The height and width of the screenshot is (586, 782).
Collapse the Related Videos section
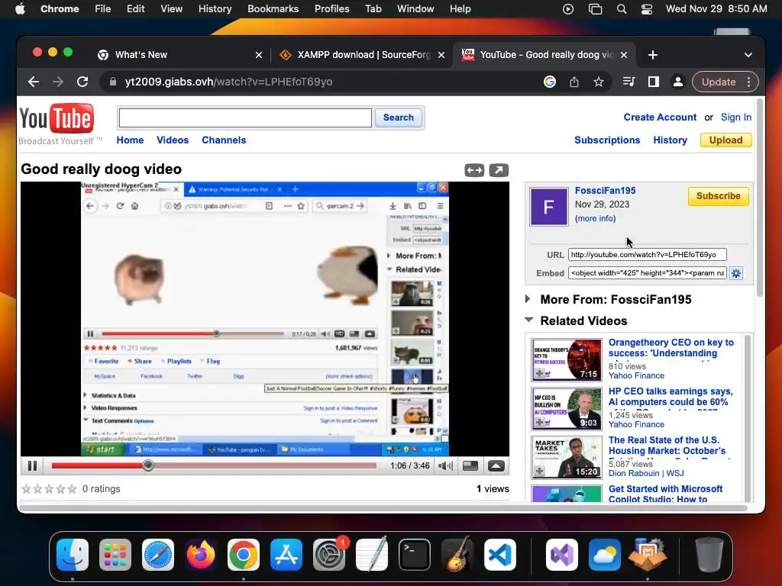point(529,320)
